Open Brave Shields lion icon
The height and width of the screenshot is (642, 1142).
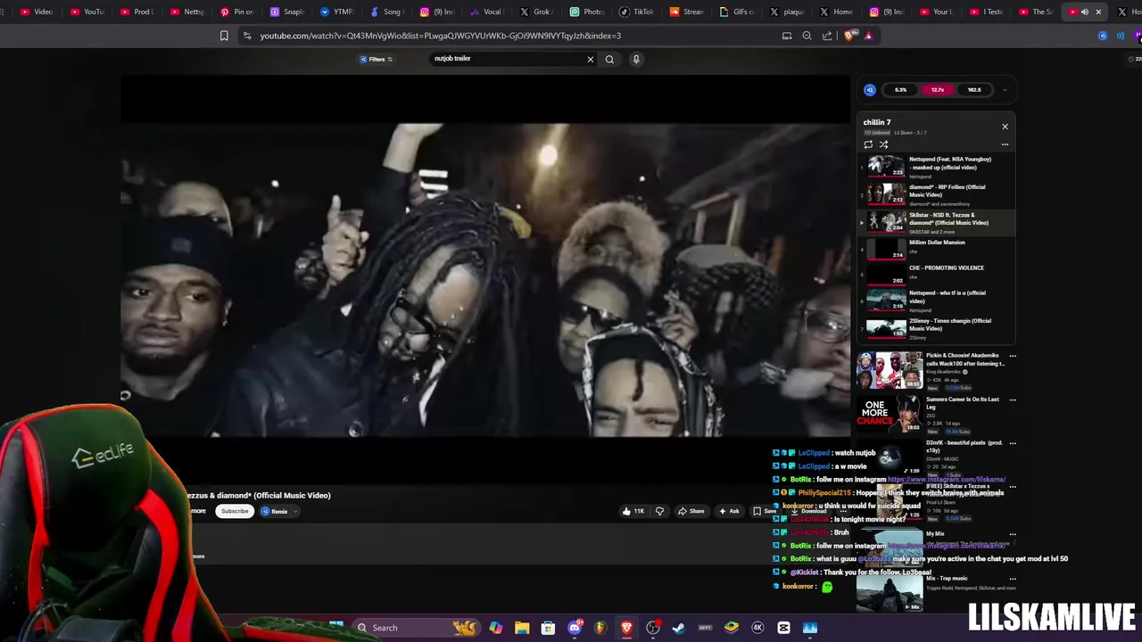pos(848,36)
